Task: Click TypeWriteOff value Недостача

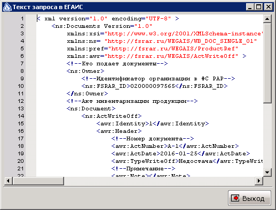Action: click(x=195, y=161)
